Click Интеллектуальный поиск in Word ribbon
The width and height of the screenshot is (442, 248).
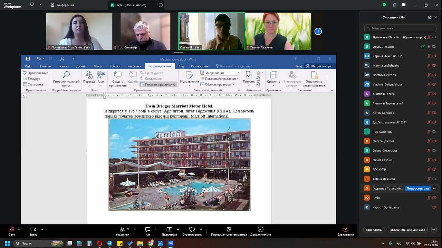point(66,79)
